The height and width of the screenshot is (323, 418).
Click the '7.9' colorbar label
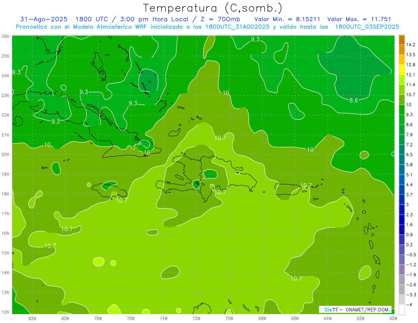point(409,134)
